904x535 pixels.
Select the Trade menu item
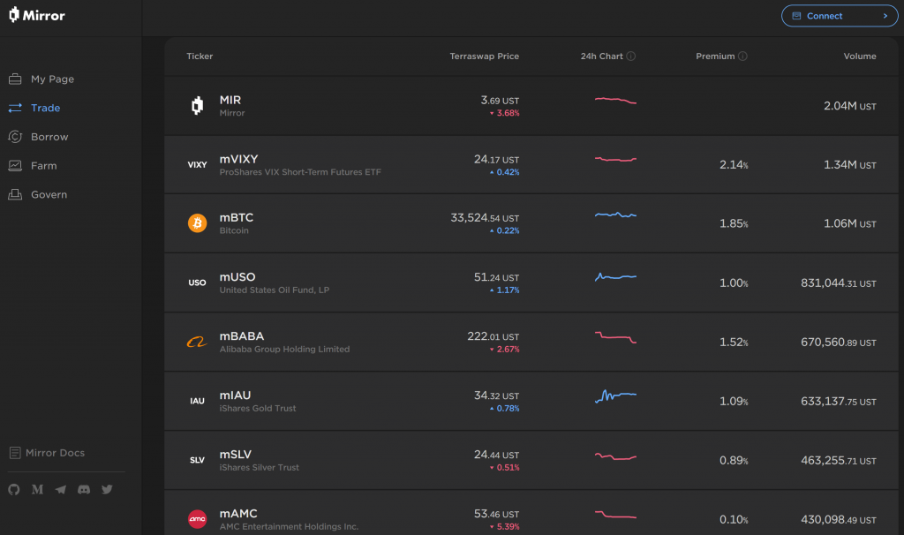coord(46,108)
